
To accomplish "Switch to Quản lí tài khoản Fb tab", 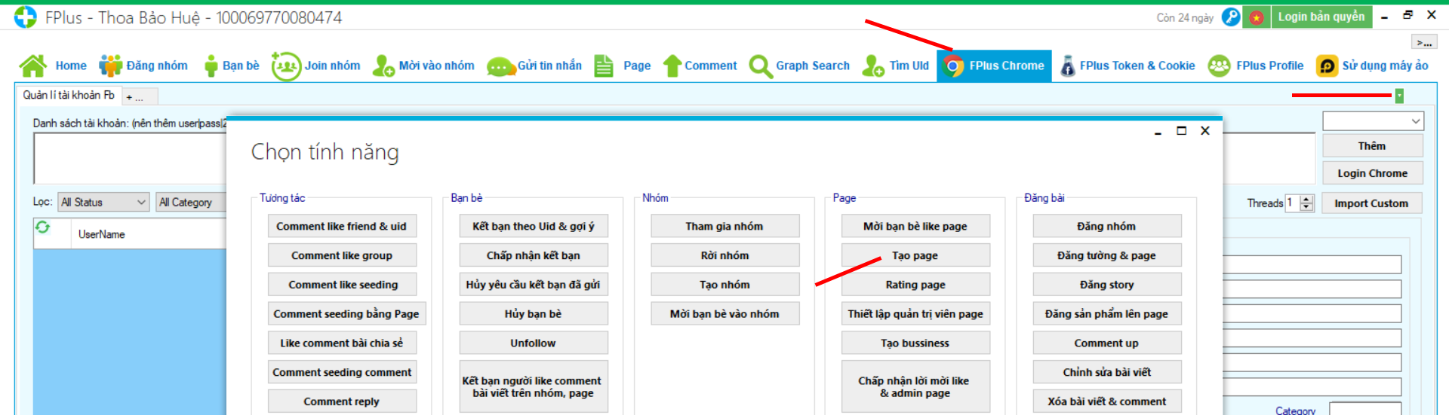I will [x=68, y=95].
